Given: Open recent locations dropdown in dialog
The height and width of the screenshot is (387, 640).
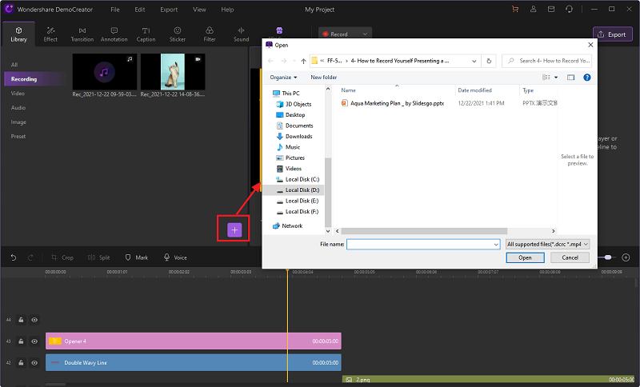Looking at the screenshot, I should 294,61.
